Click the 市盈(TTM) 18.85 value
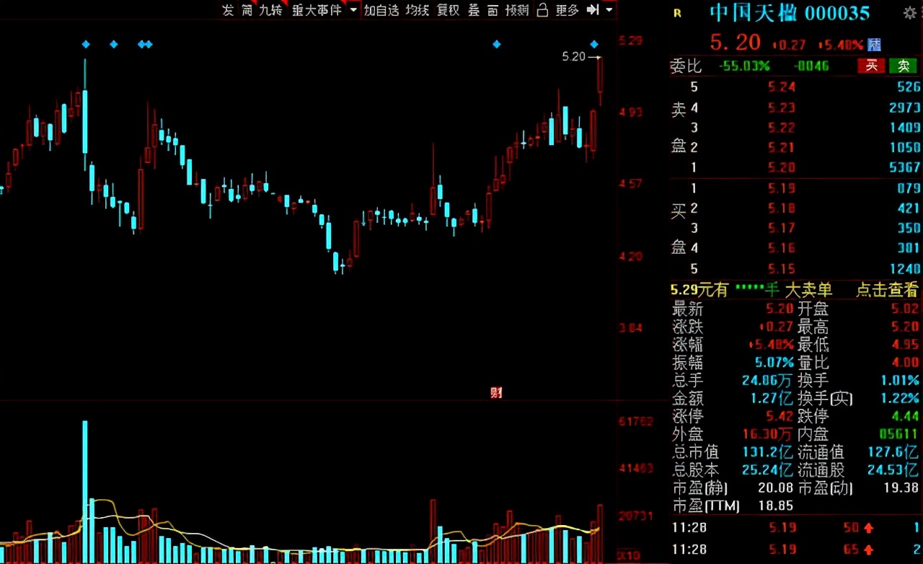 [x=776, y=506]
